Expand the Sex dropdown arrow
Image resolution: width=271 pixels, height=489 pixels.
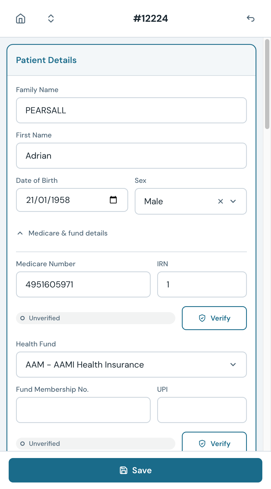click(233, 201)
